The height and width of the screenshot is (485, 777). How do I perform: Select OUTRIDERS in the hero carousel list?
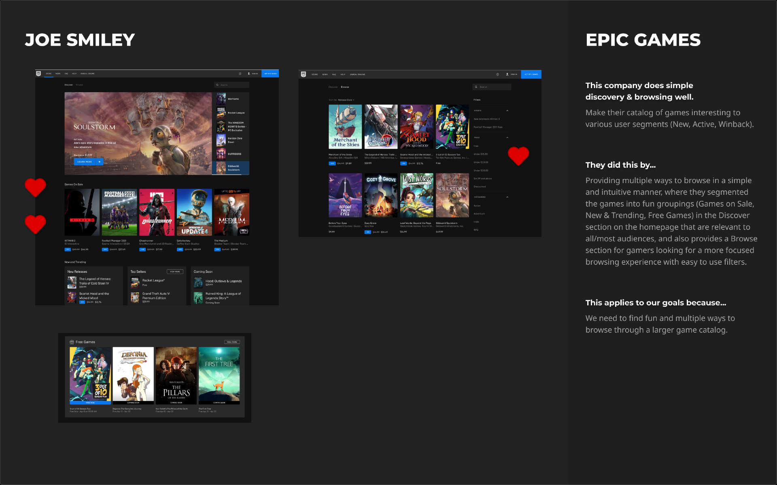(x=230, y=154)
